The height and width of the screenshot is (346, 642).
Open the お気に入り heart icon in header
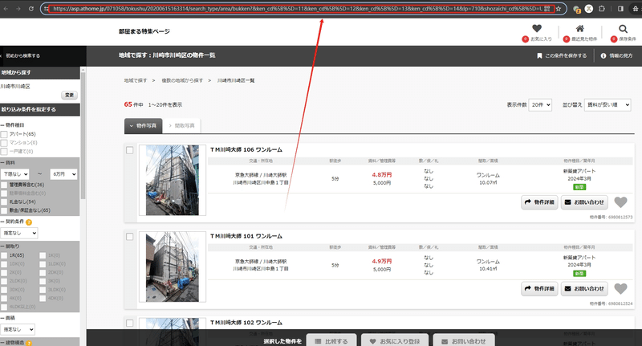point(537,28)
